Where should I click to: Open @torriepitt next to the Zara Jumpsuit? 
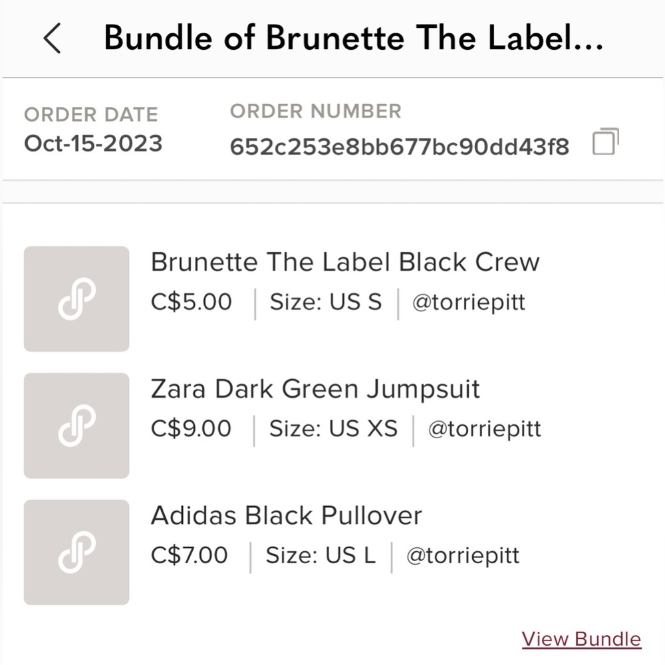(x=485, y=429)
